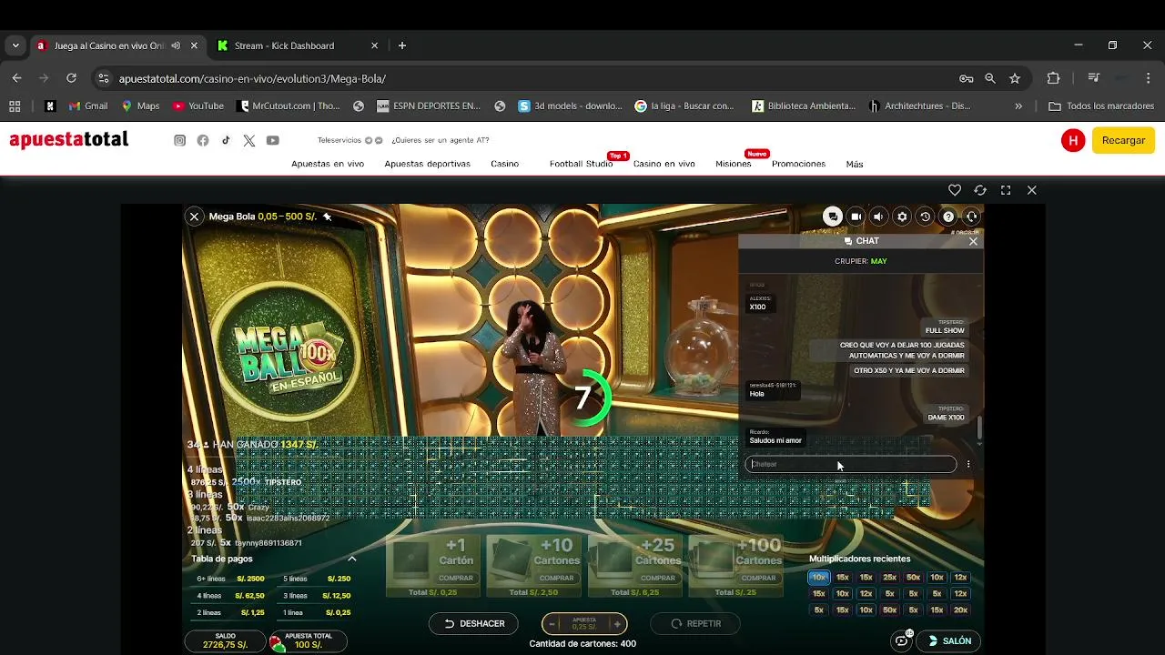Open apuestatotal TikTok icon
Viewport: 1165px width, 655px height.
pos(226,140)
